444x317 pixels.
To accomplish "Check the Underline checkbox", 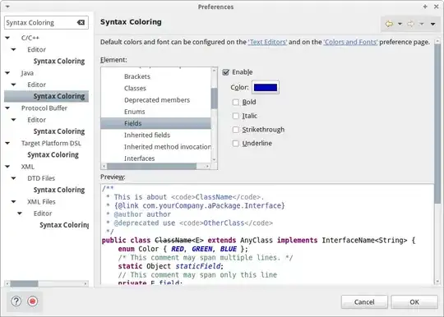I will click(236, 144).
